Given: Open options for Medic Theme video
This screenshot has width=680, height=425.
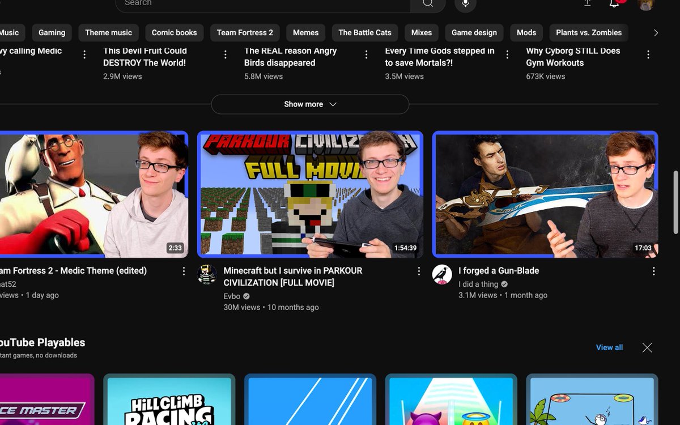Looking at the screenshot, I should pyautogui.click(x=184, y=271).
